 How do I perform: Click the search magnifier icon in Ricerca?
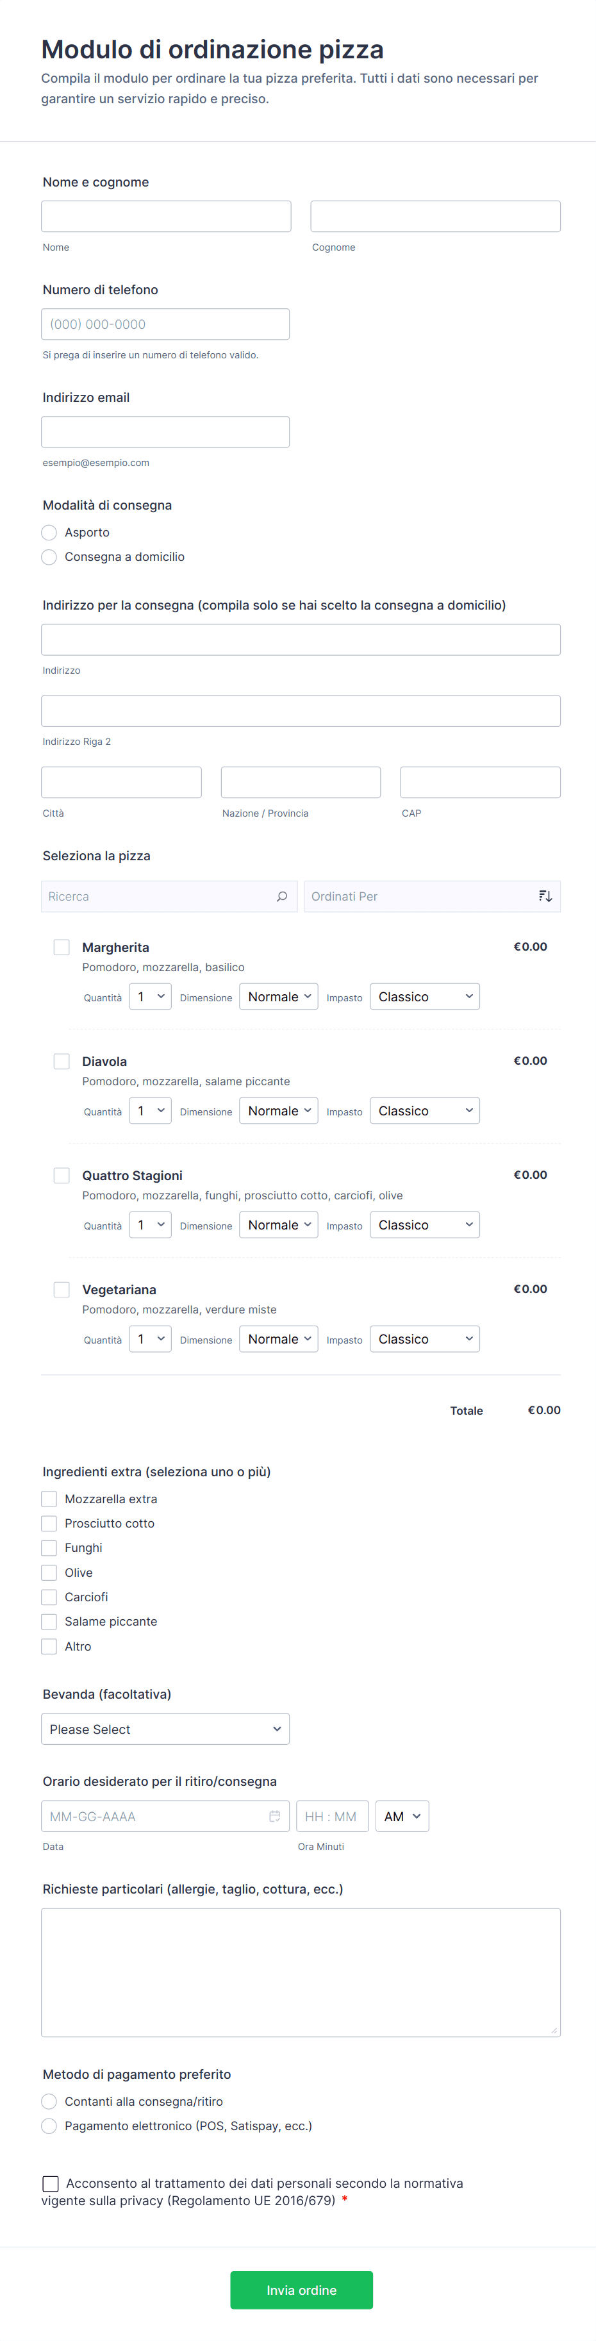click(281, 896)
